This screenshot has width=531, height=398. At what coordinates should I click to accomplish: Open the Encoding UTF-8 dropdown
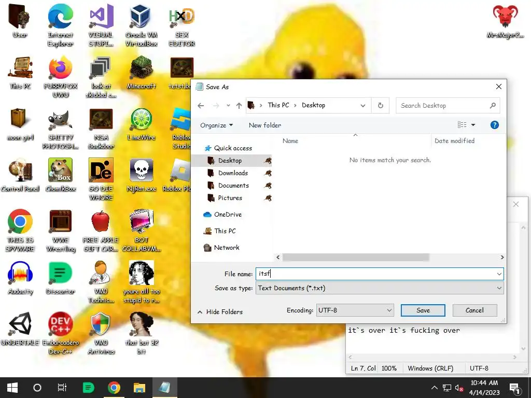pyautogui.click(x=355, y=310)
